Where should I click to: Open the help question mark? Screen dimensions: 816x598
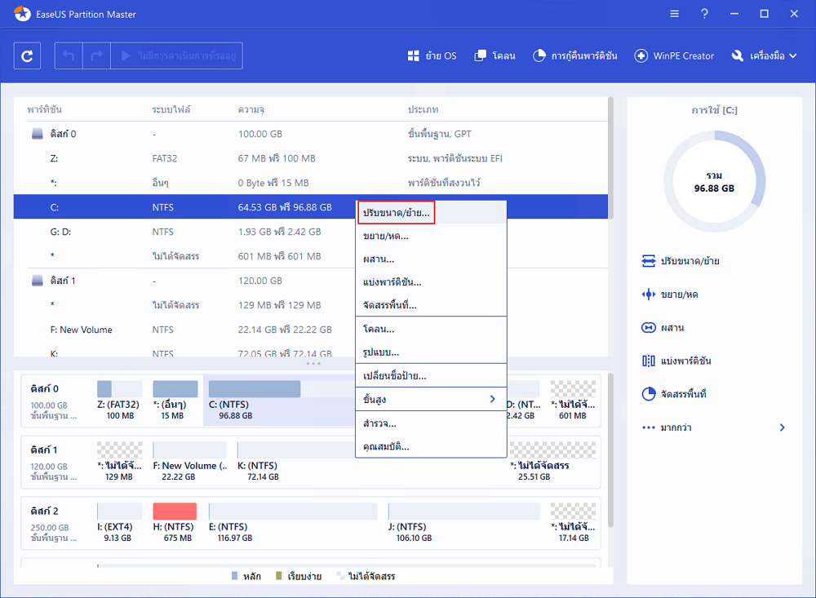[704, 14]
